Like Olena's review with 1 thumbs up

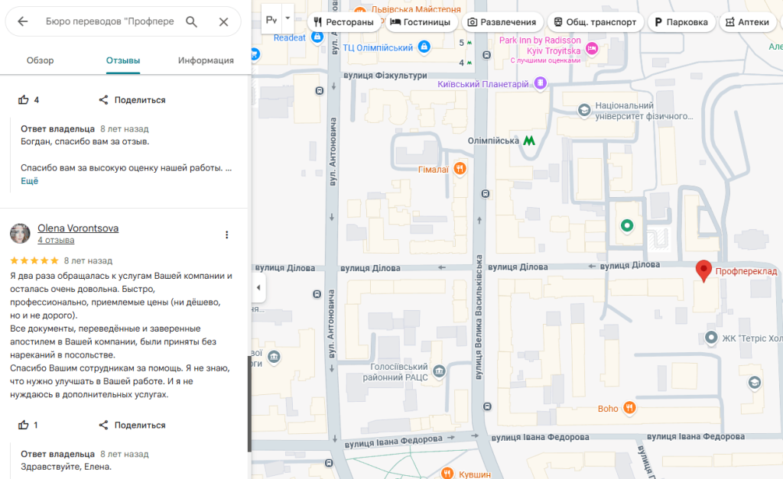click(x=24, y=425)
